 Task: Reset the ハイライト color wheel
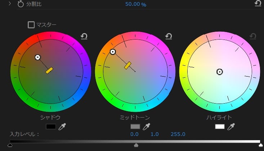[253, 36]
